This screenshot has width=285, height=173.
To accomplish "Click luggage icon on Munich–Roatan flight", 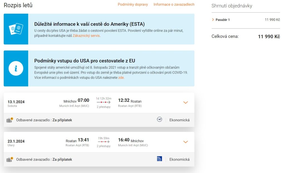I will (10, 120).
